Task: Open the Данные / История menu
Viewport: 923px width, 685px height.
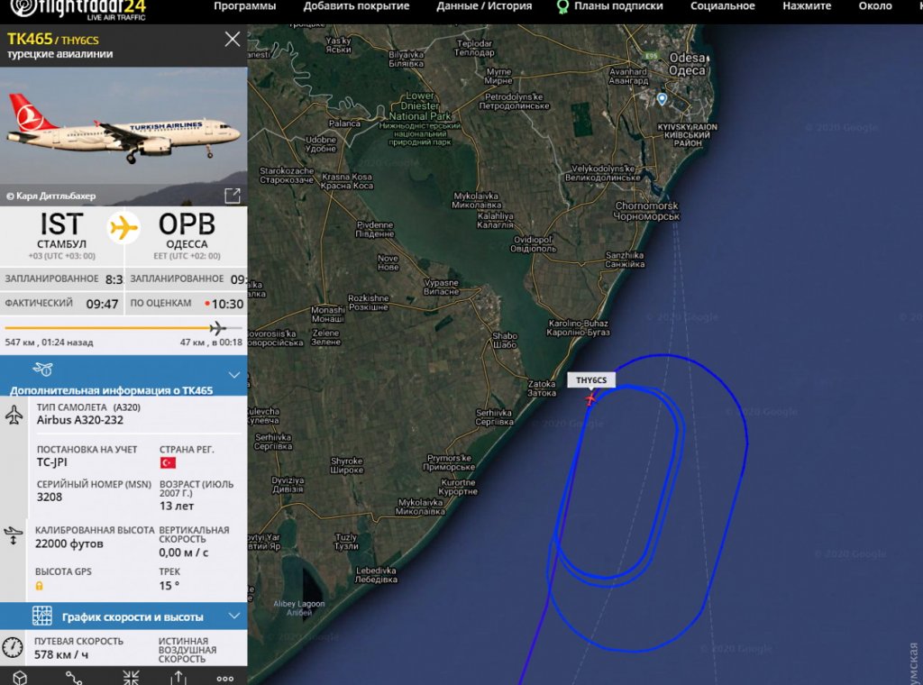Action: tap(484, 6)
